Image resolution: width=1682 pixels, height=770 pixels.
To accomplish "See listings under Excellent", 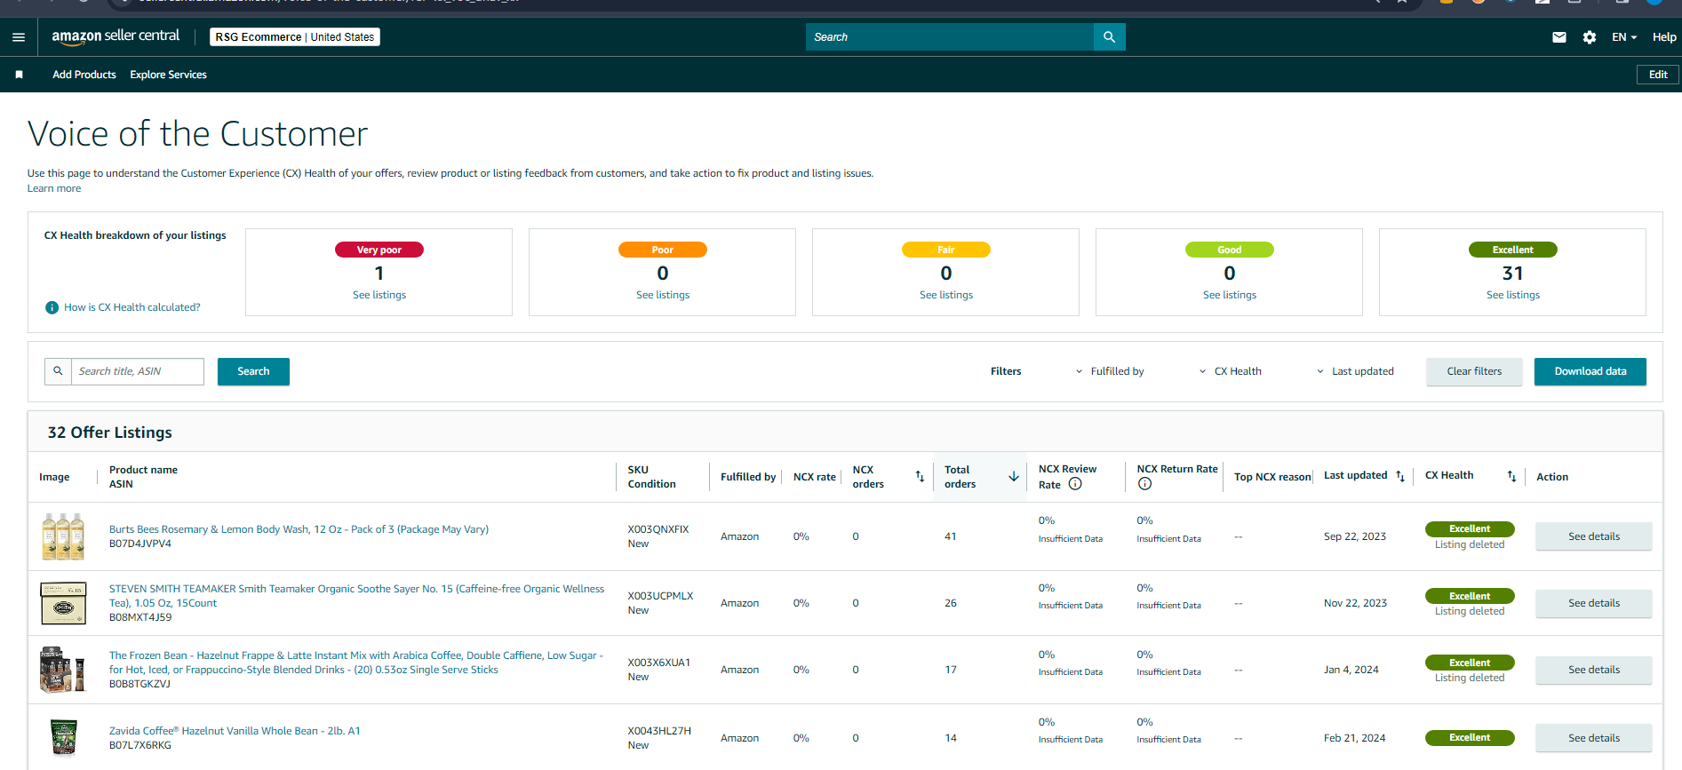I will (x=1513, y=295).
